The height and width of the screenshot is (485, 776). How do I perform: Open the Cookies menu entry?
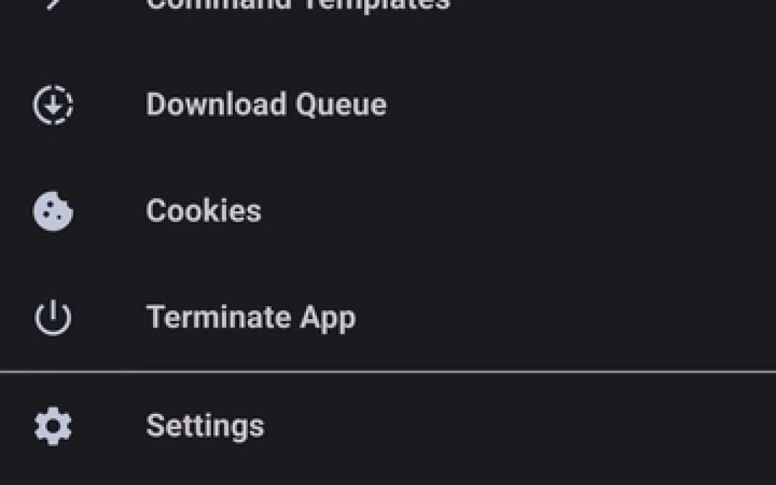[x=203, y=211]
